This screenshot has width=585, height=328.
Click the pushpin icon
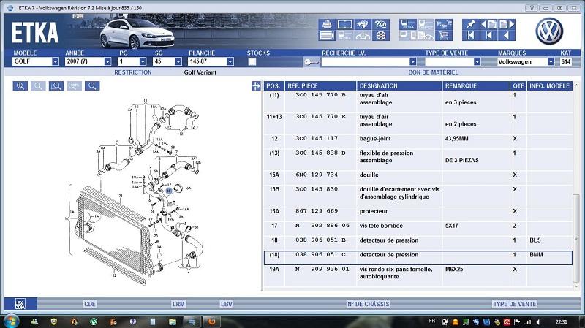point(470,24)
